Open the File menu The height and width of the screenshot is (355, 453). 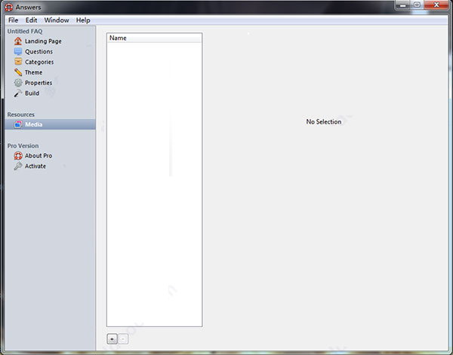click(13, 20)
